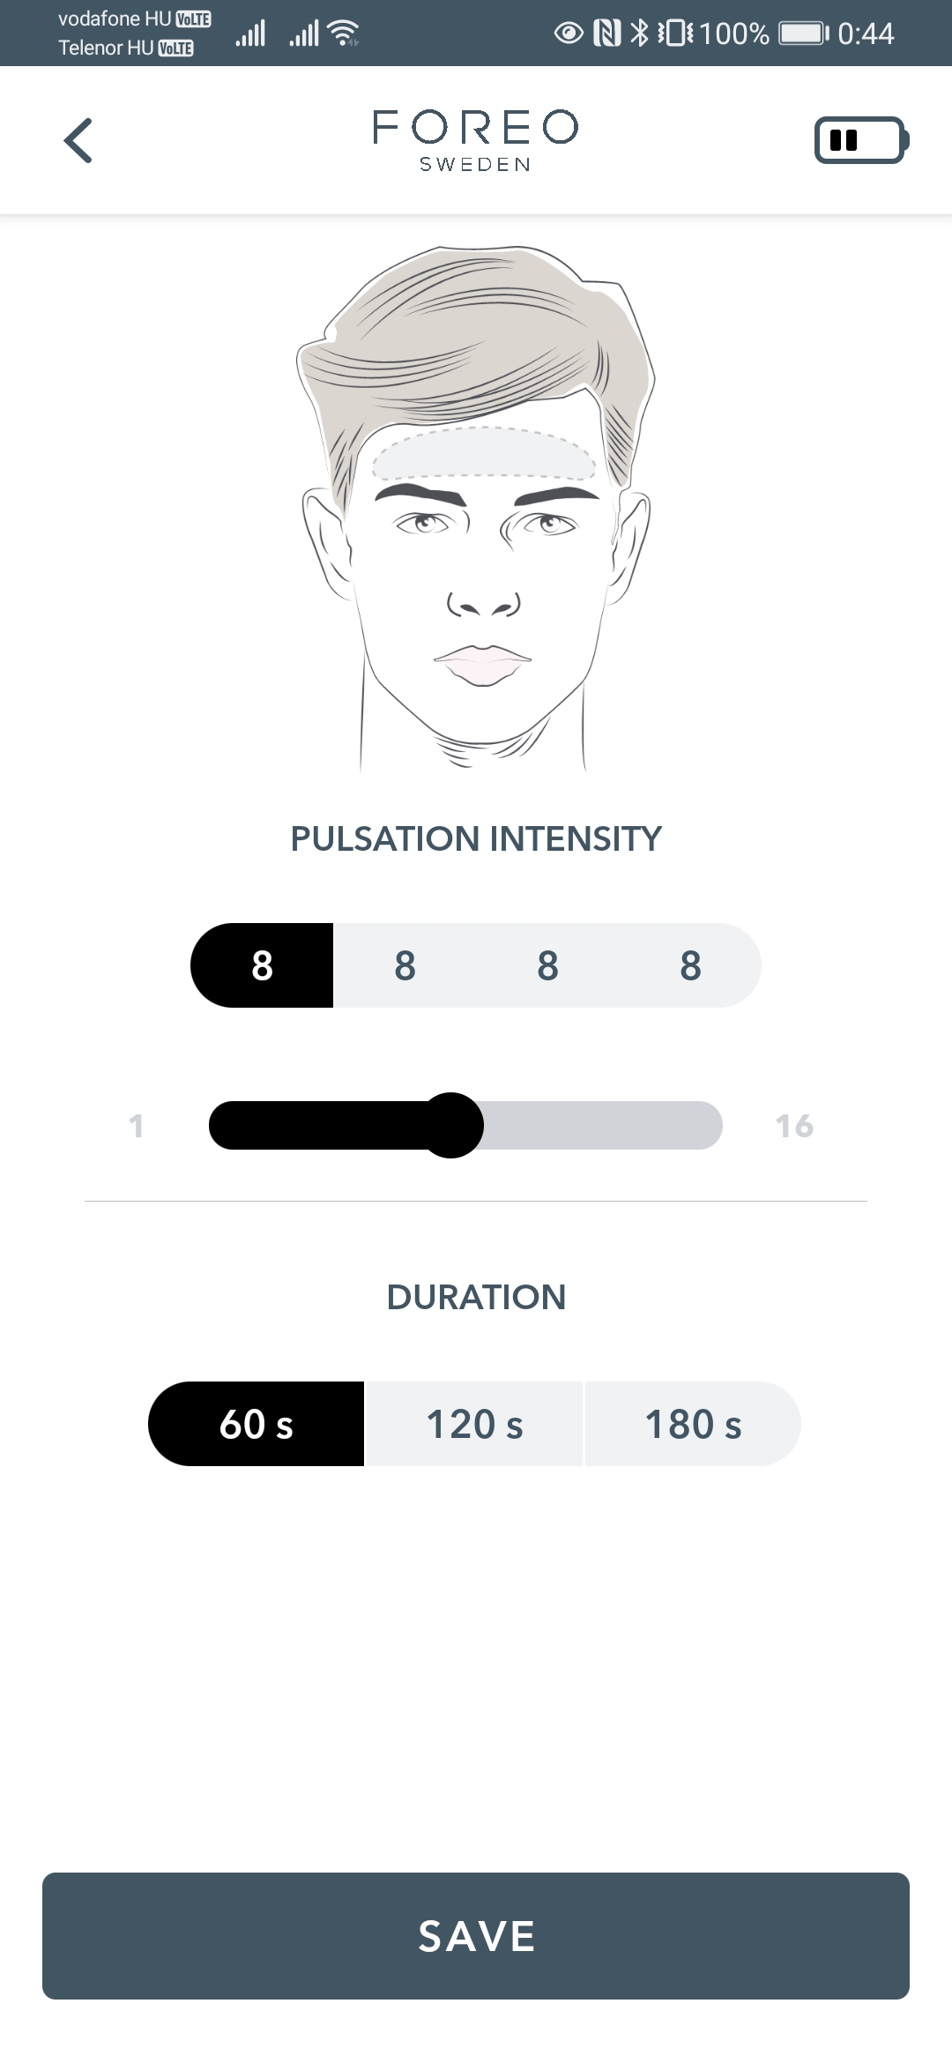
Task: Select the second pulsation intensity segment
Action: pos(405,965)
